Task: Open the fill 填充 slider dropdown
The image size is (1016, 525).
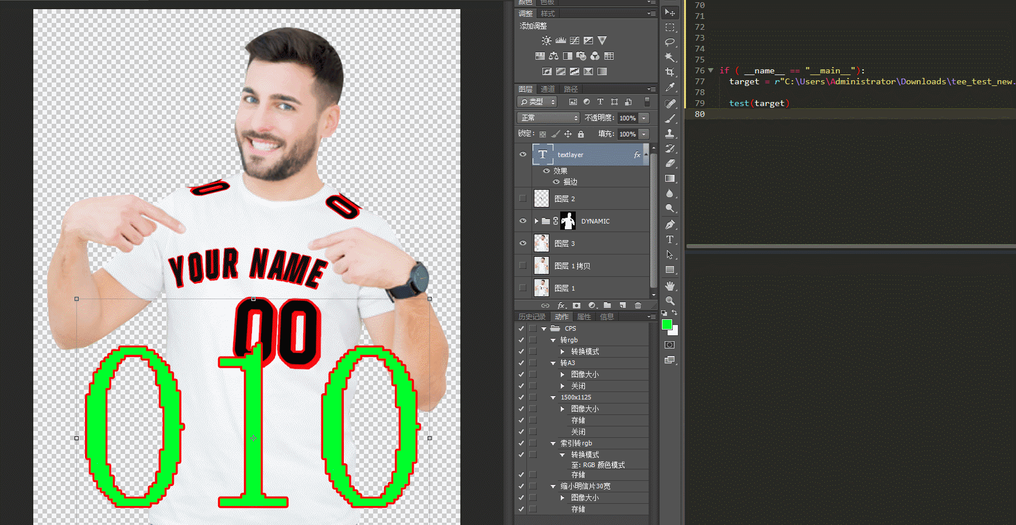Action: (x=644, y=134)
